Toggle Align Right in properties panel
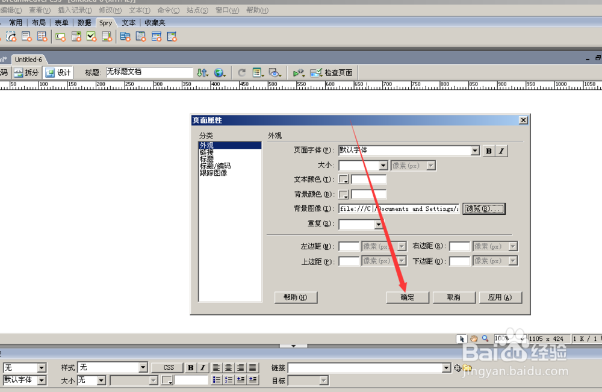602x392 pixels. pyautogui.click(x=240, y=367)
